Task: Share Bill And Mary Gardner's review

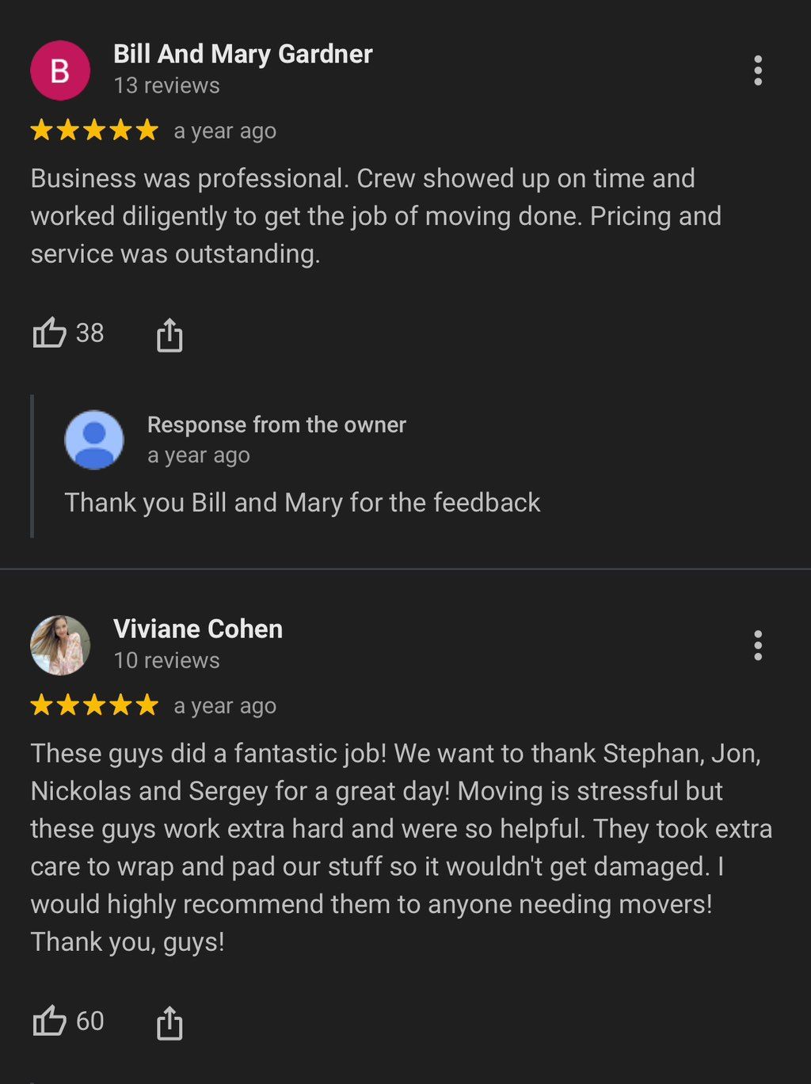Action: coord(169,334)
